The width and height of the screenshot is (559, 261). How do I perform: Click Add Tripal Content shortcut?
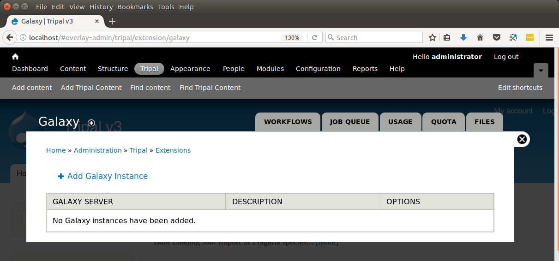pos(91,88)
